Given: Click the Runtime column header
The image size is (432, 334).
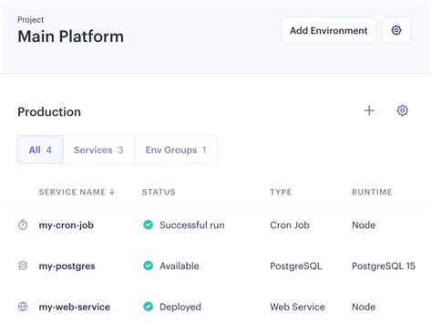Looking at the screenshot, I should (x=372, y=192).
